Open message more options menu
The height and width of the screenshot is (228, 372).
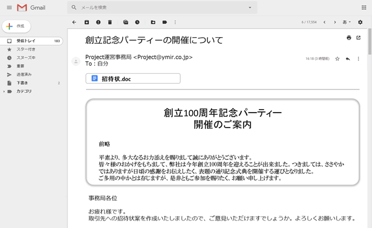click(x=358, y=59)
